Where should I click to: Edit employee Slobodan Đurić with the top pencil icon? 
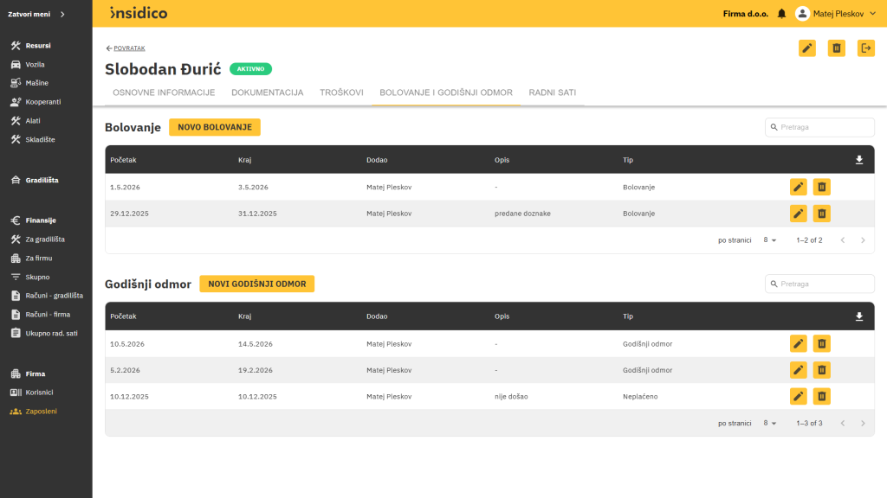pos(806,48)
